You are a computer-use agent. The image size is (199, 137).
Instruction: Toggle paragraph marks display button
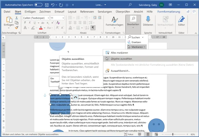pos(93,27)
